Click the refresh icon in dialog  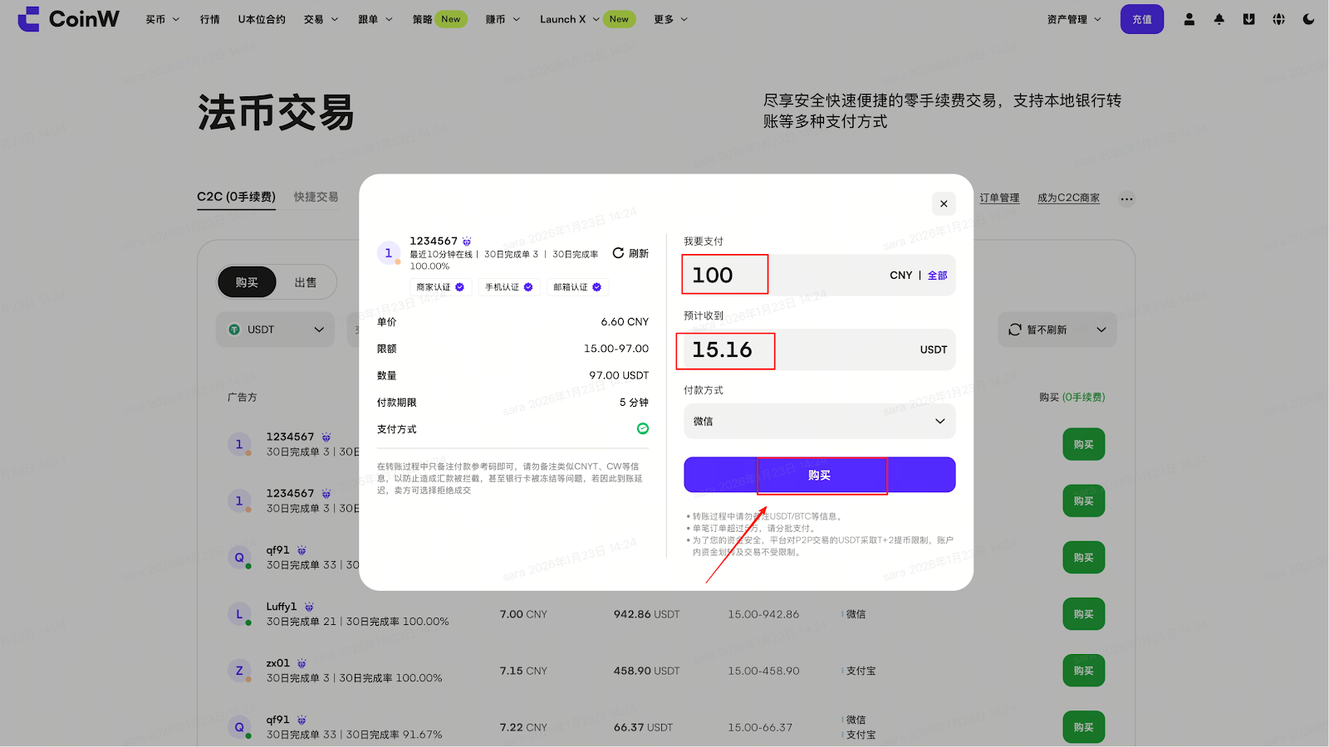(619, 253)
